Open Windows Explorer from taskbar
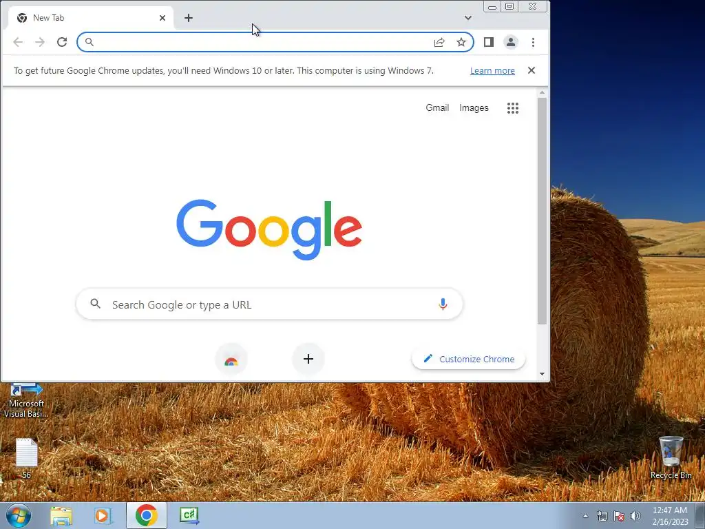The image size is (705, 529). tap(61, 516)
